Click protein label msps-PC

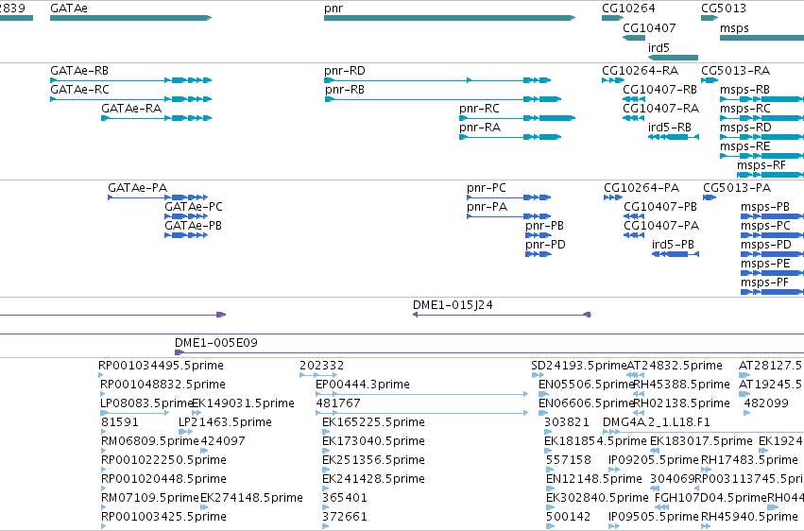point(765,226)
